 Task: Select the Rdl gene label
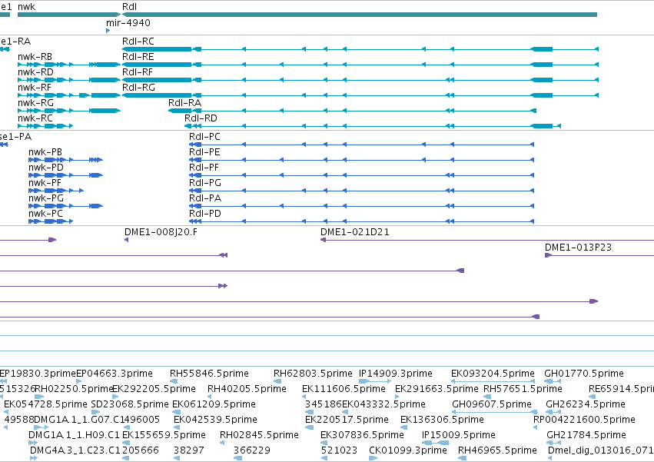[129, 7]
